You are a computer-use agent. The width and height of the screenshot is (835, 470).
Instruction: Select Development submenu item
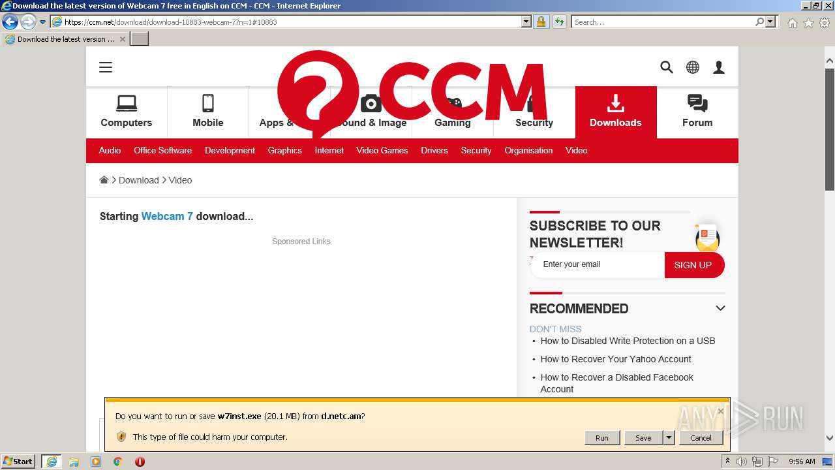coord(230,150)
